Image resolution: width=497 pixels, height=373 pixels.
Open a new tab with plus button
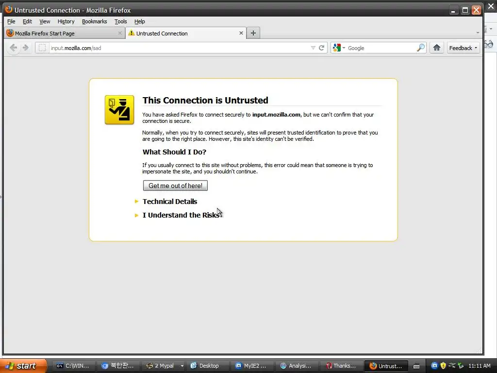point(253,33)
